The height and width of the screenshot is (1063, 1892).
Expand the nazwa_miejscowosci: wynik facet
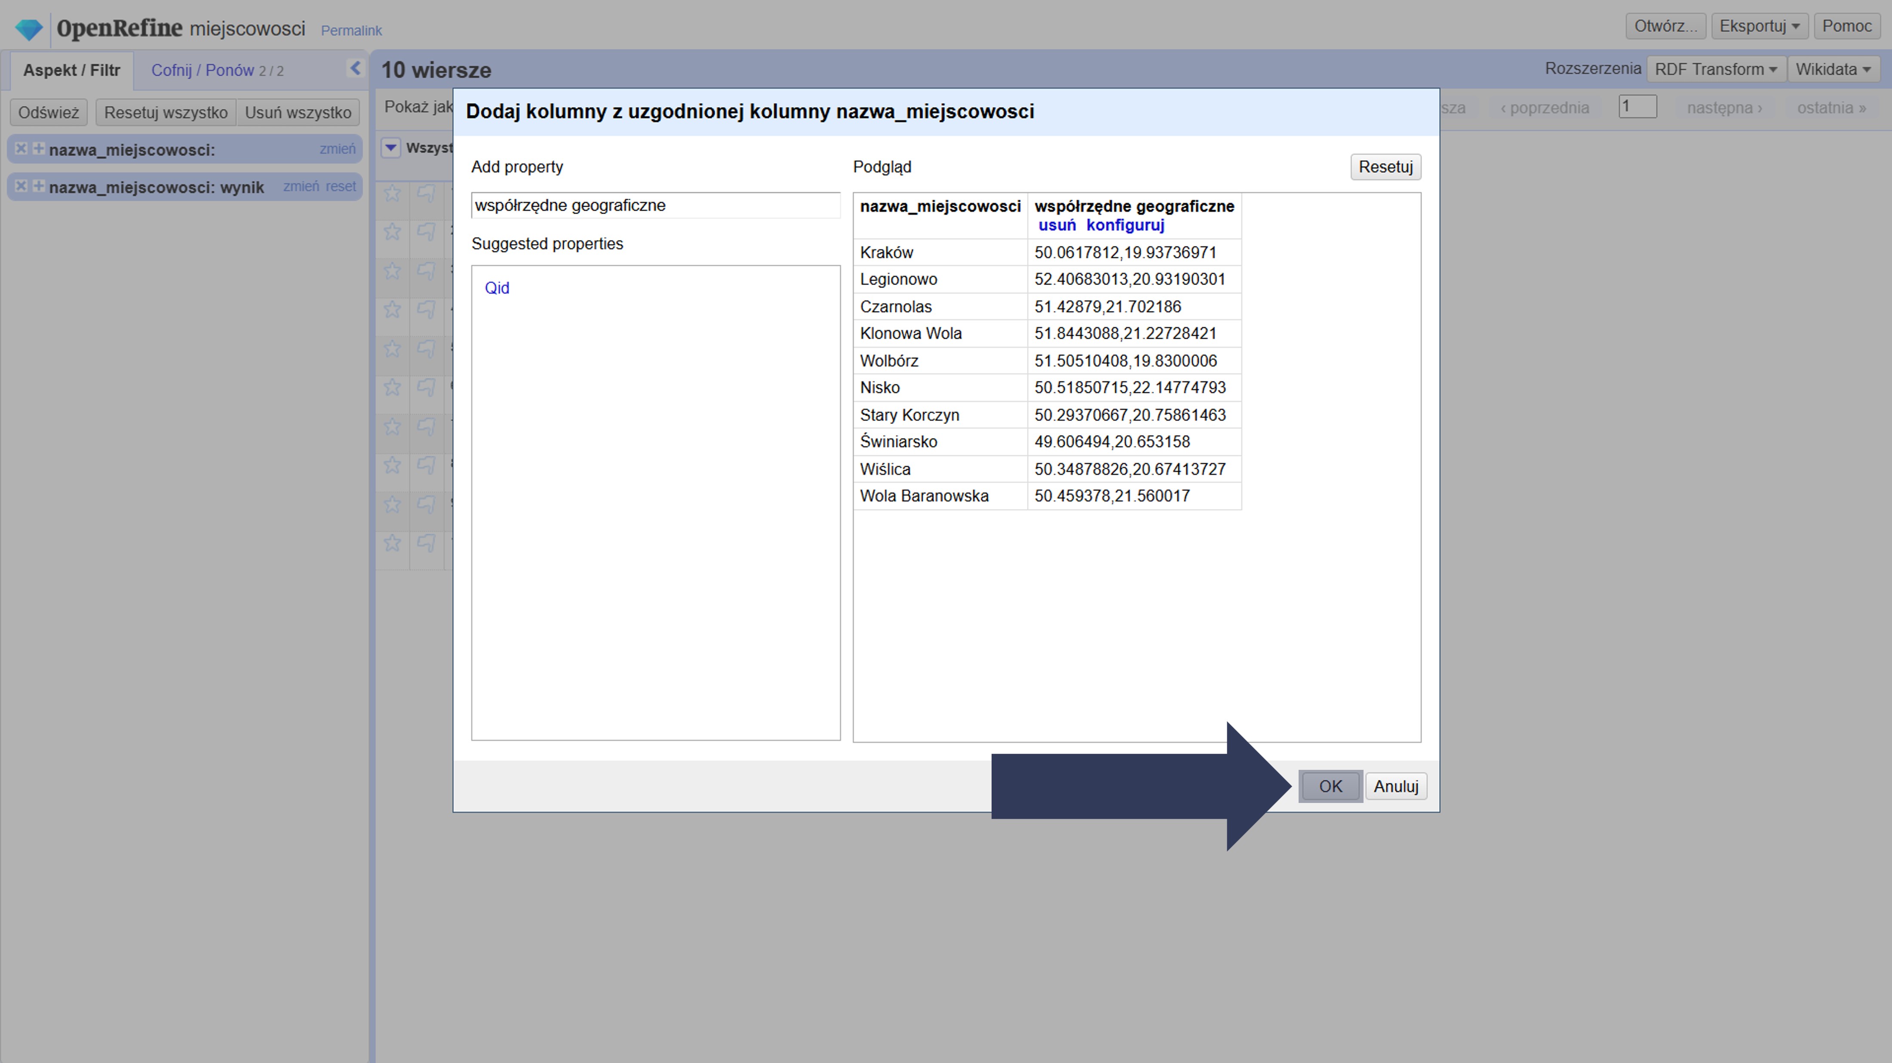click(38, 186)
